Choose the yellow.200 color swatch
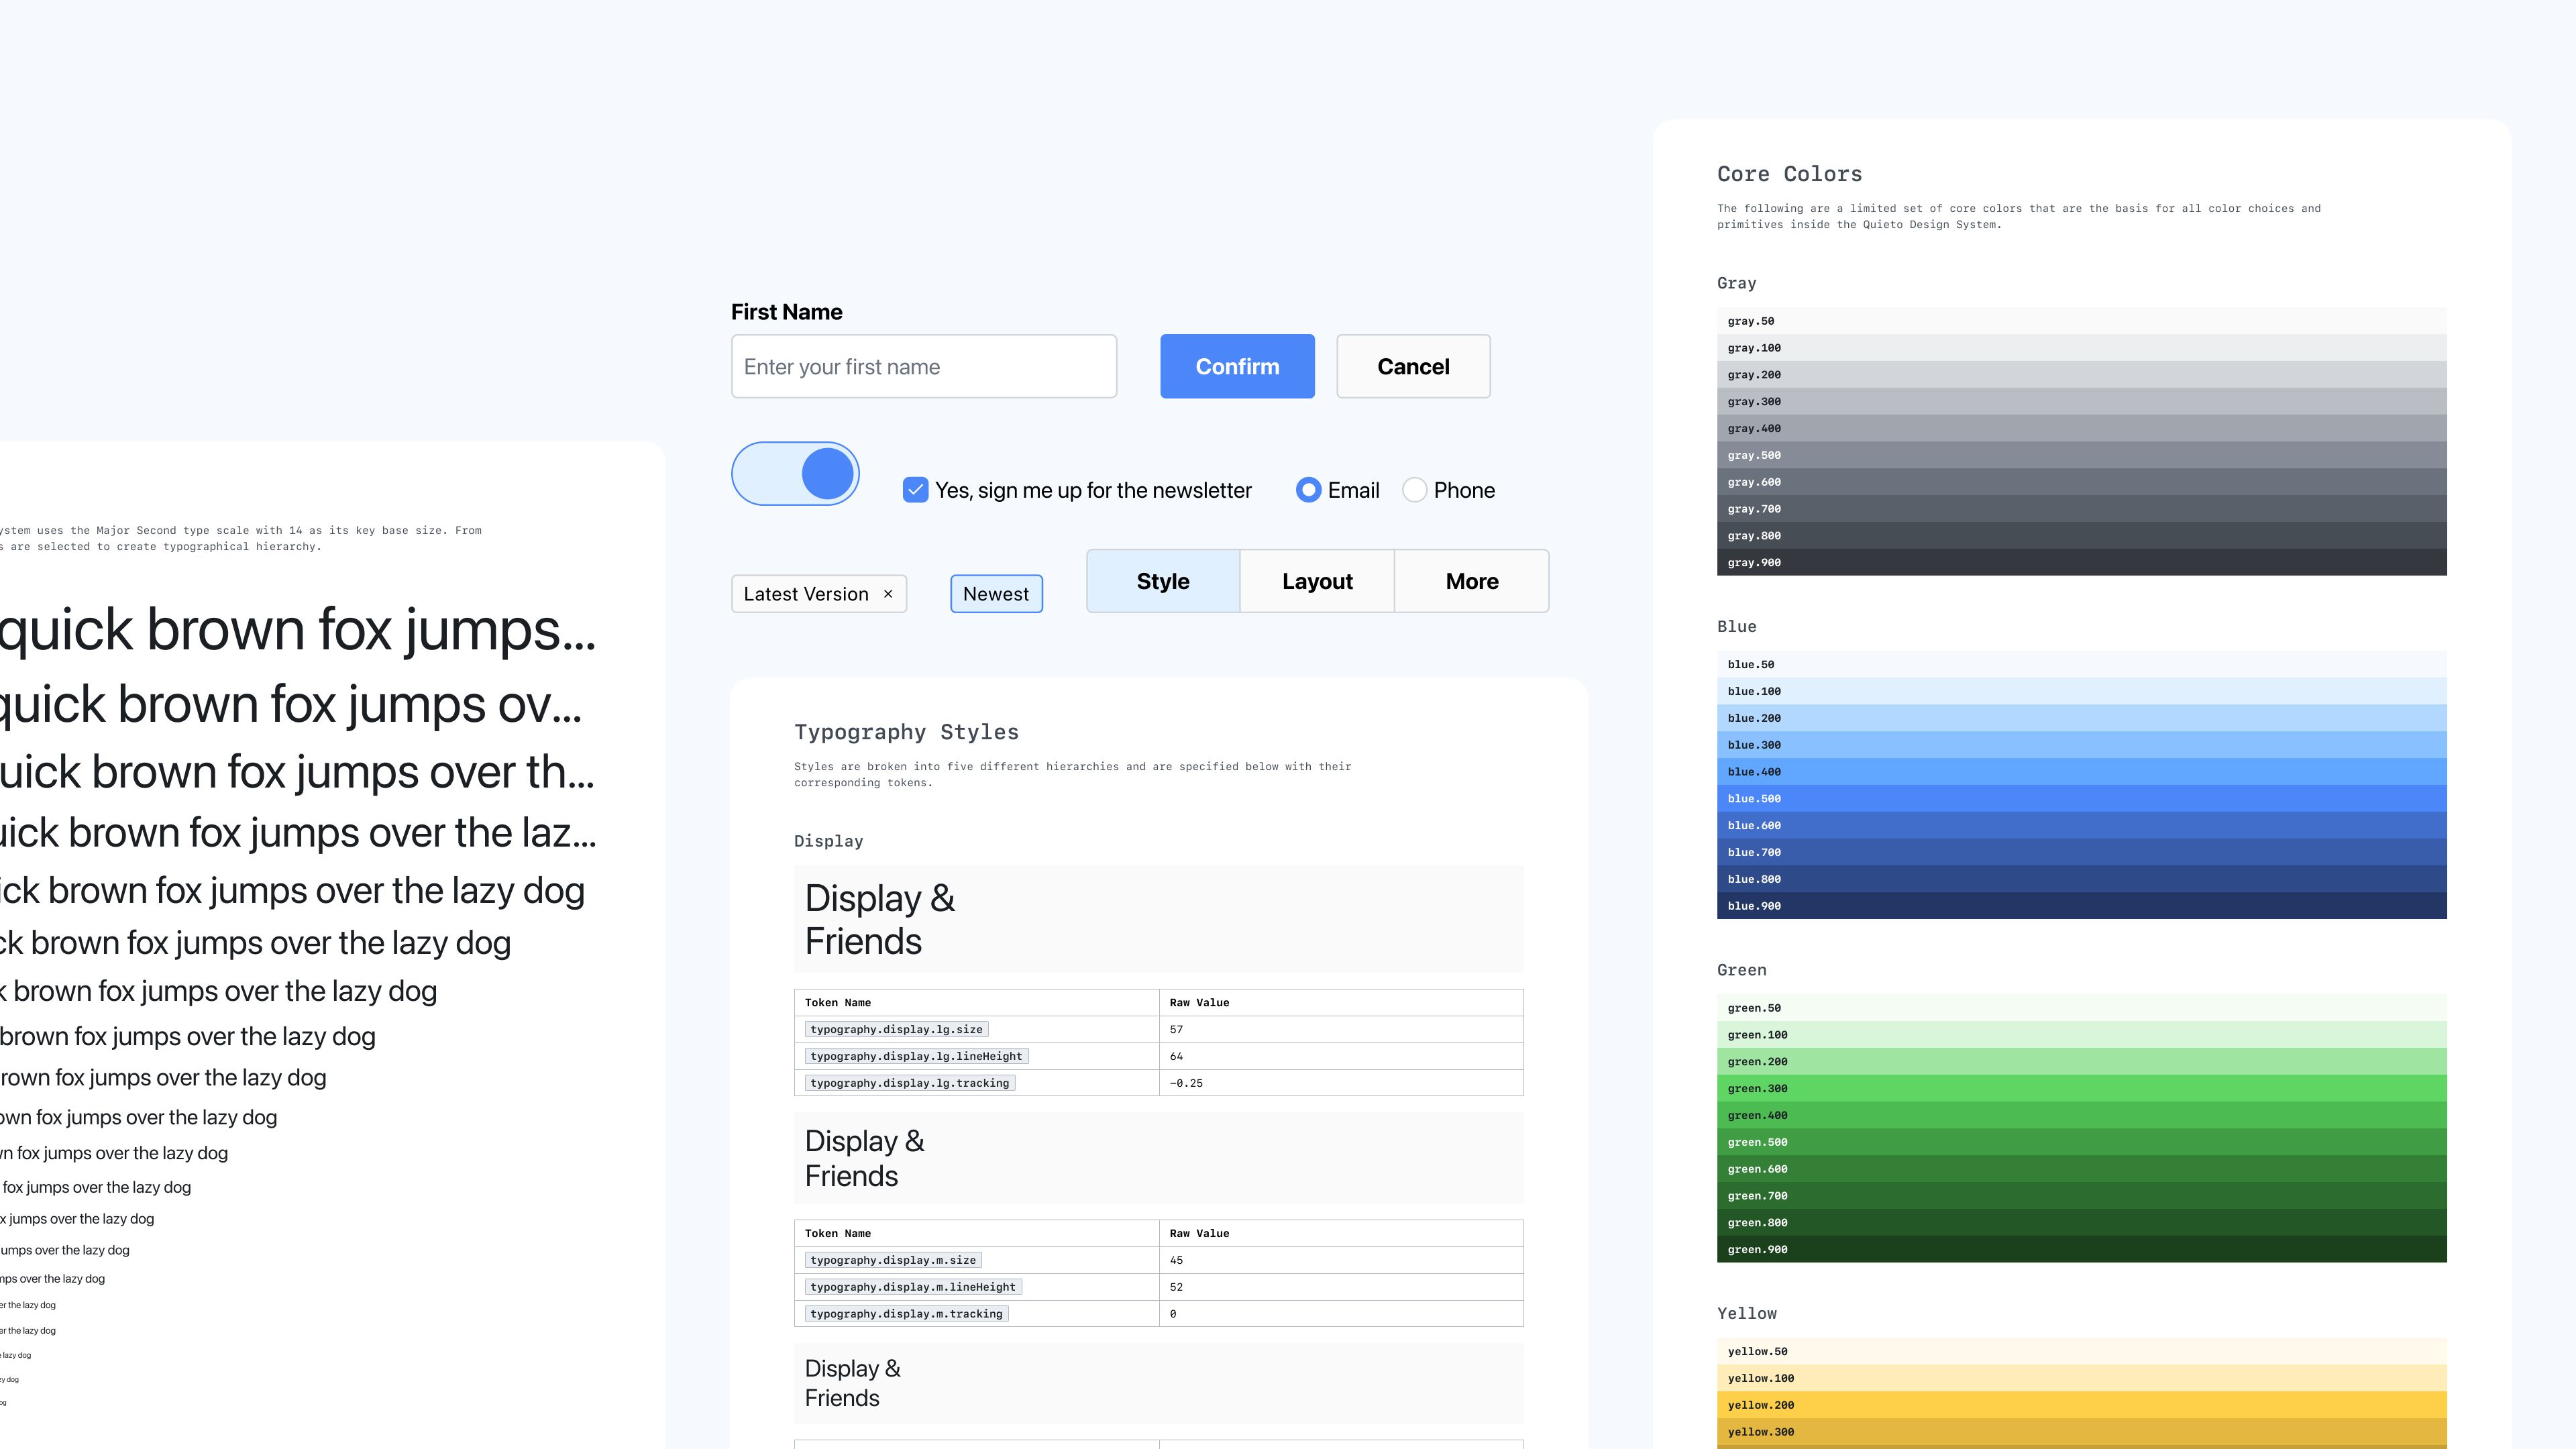This screenshot has height=1449, width=2576. click(2081, 1405)
